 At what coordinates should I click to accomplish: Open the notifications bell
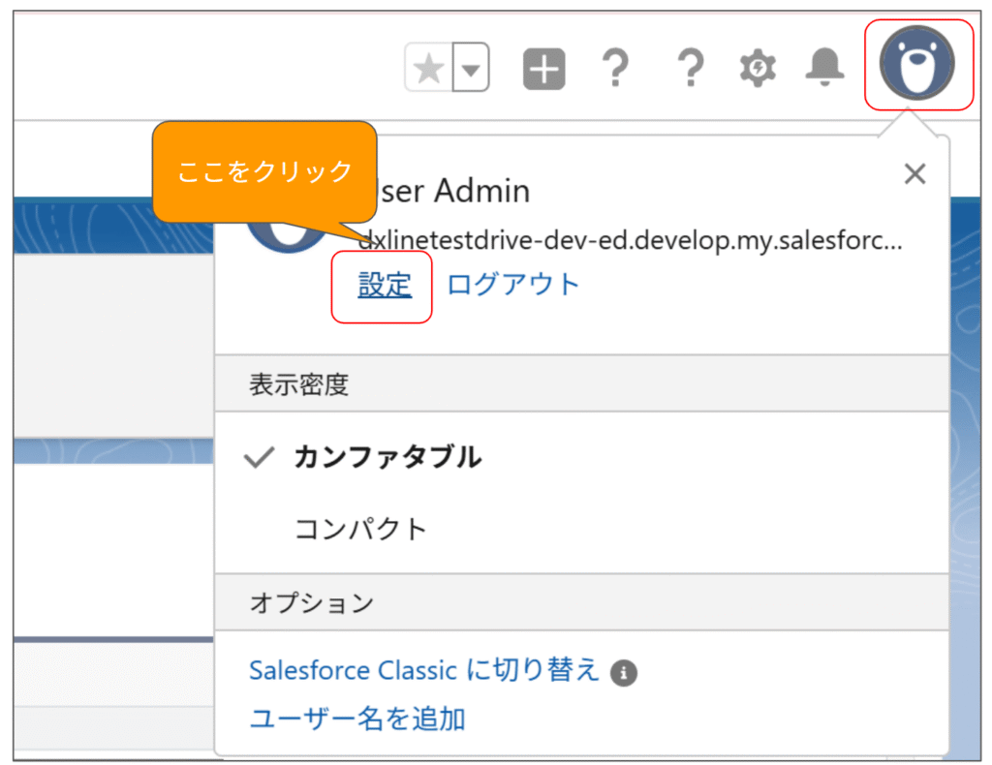823,68
